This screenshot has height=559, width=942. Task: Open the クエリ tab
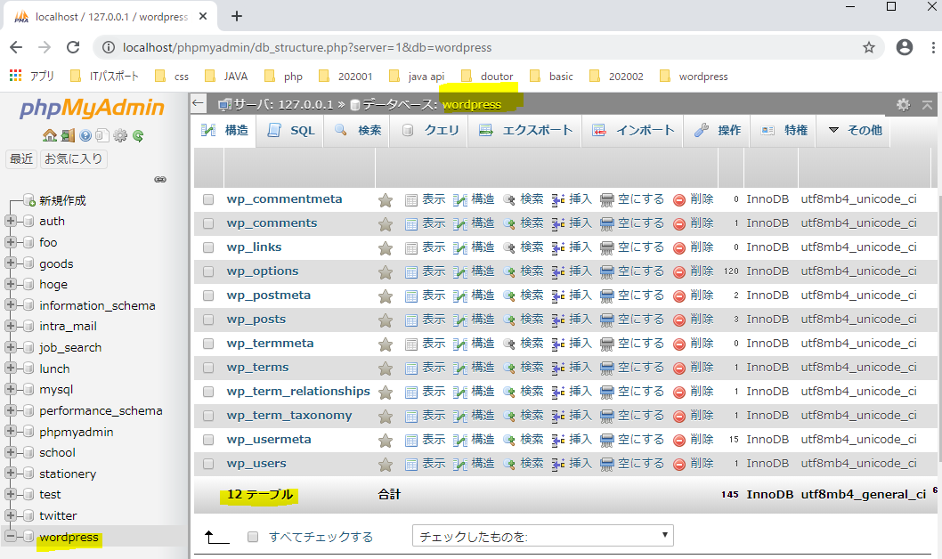coord(429,130)
